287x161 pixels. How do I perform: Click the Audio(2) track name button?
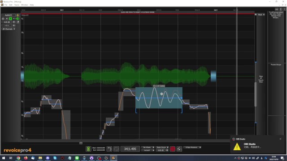9,15
